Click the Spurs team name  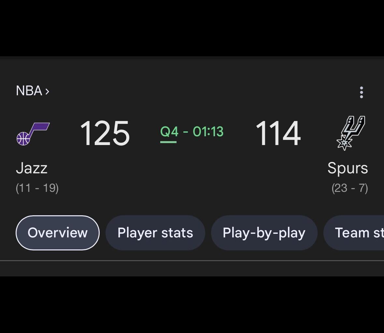click(x=348, y=168)
